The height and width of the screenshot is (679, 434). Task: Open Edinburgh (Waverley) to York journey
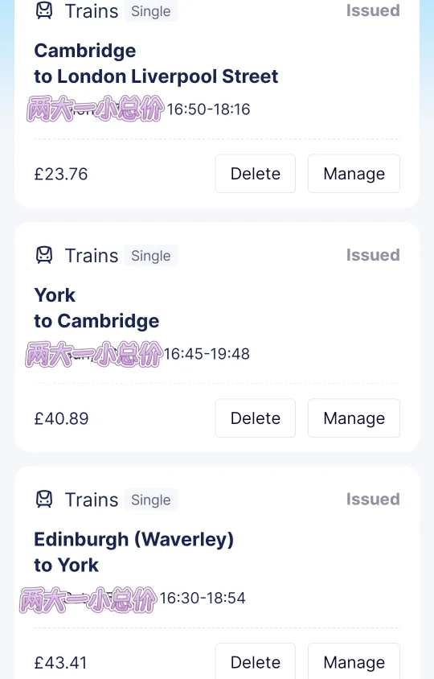[x=133, y=553]
